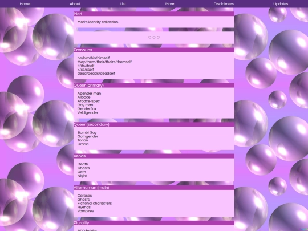Image resolution: width=308 pixels, height=231 pixels.
Task: Click the Ghosts entry under Alterhuman
Action: coord(83,200)
